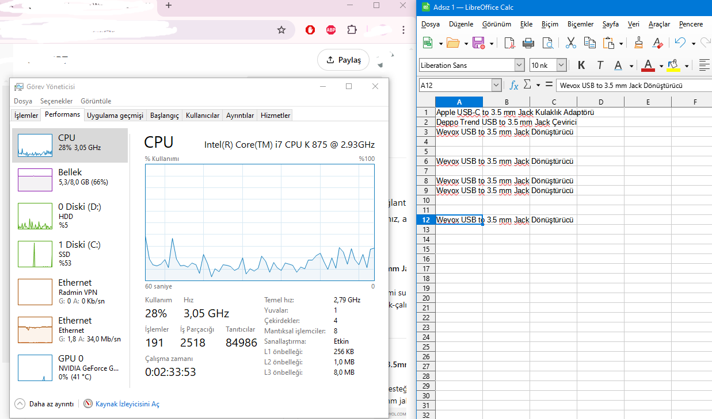Open the Başlangıç tab in Task Manager
This screenshot has width=712, height=419.
click(x=165, y=116)
